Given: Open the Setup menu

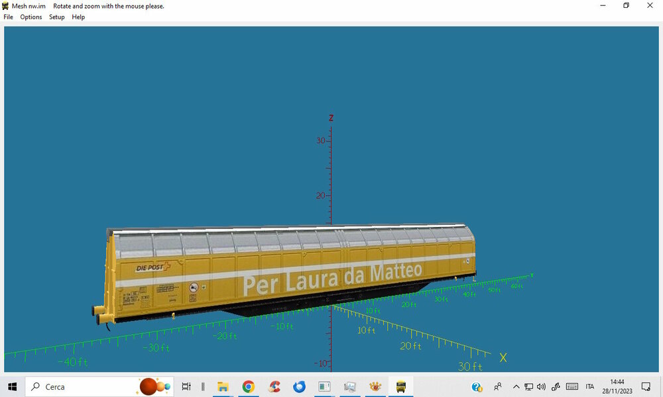Looking at the screenshot, I should point(56,17).
